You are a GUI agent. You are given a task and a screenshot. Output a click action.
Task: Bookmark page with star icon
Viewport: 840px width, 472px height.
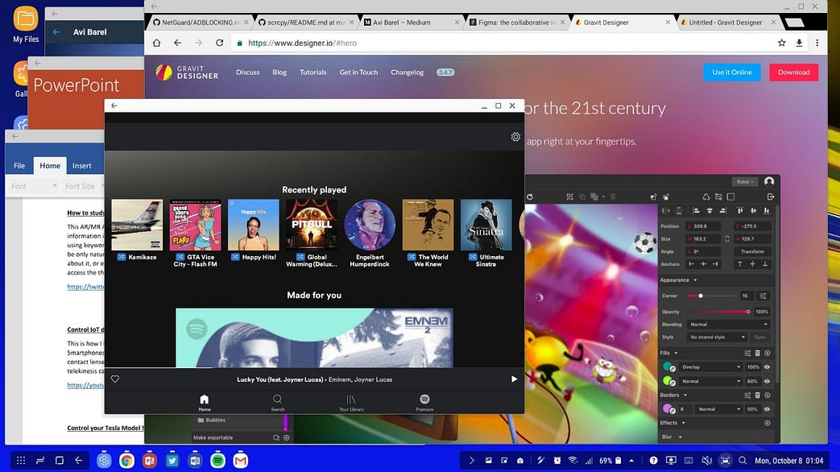coord(781,43)
